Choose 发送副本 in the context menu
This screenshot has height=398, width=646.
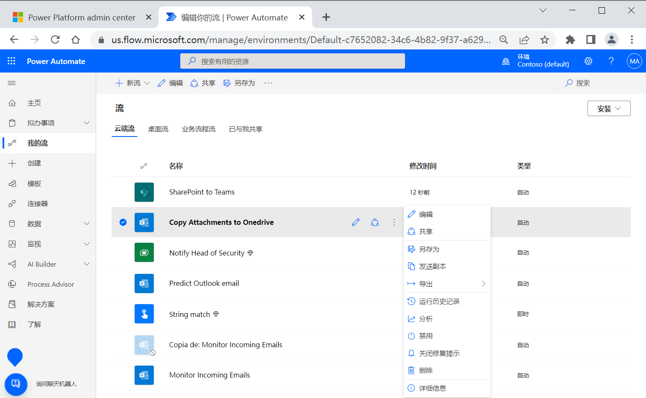click(447, 266)
